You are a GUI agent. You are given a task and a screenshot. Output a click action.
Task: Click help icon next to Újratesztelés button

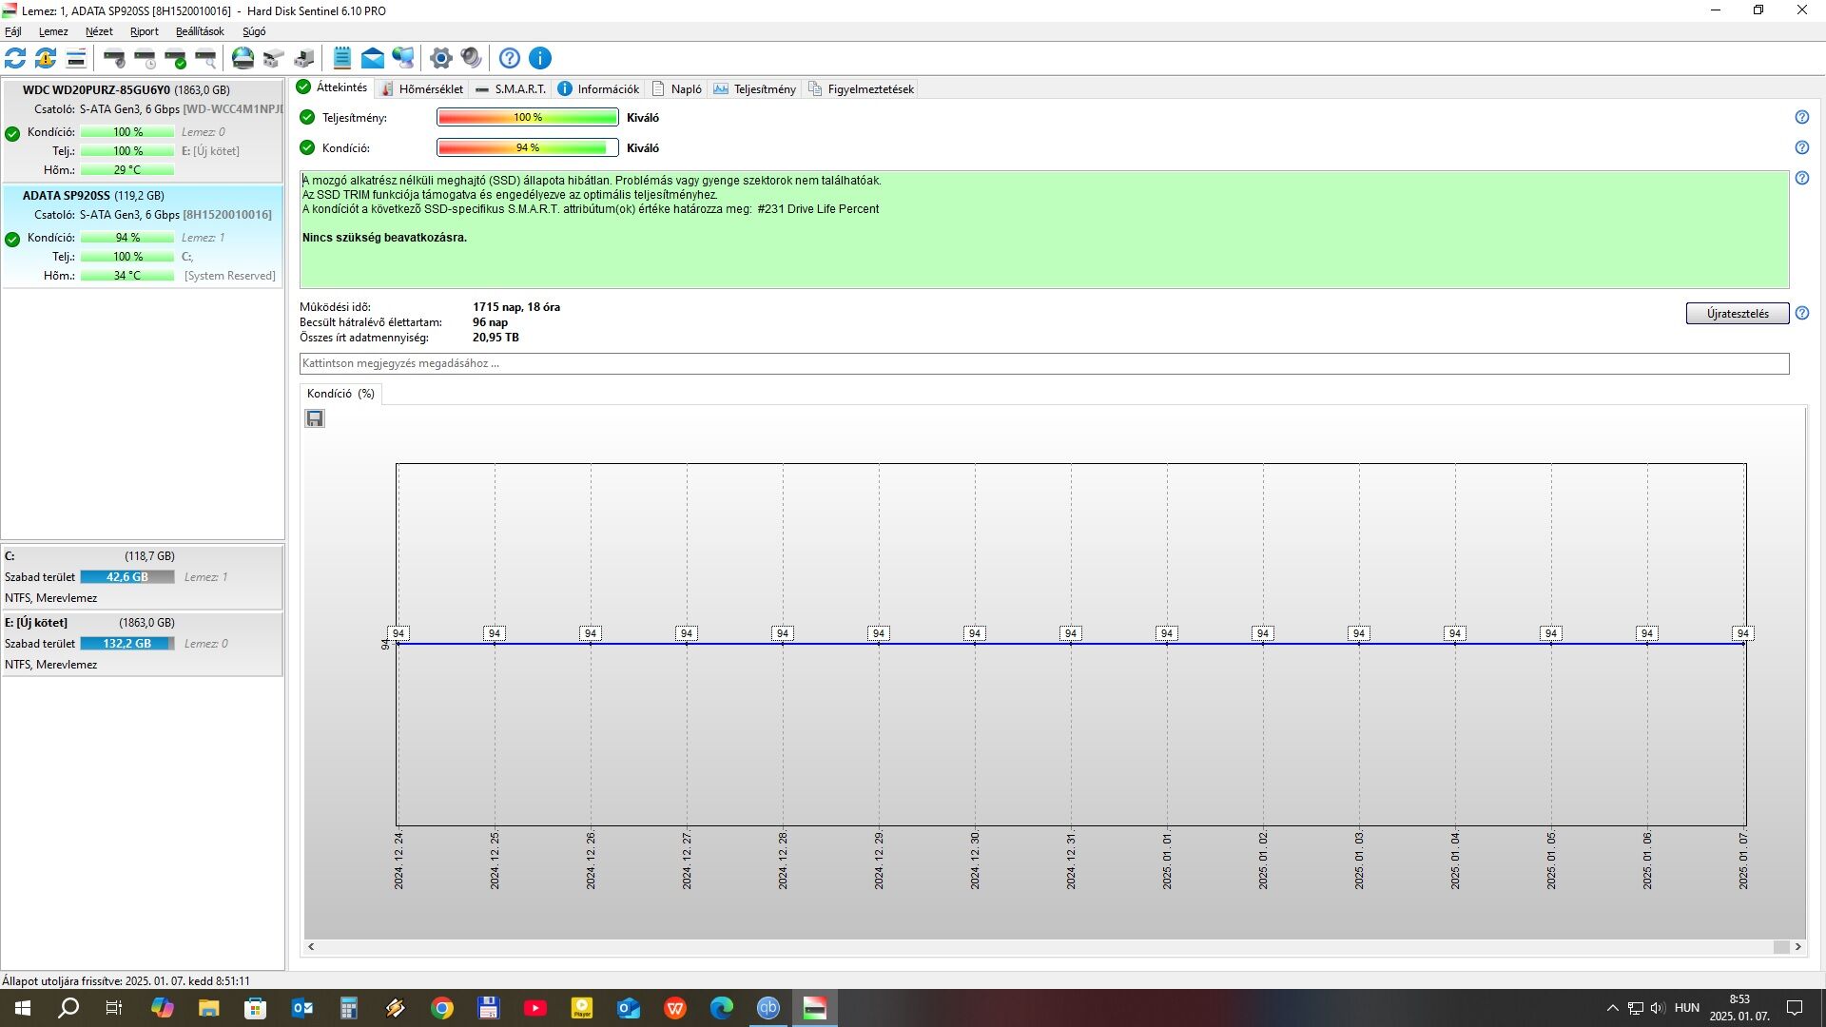(1801, 313)
